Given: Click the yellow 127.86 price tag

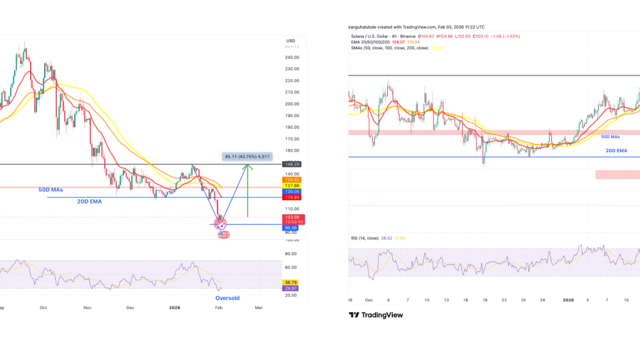Looking at the screenshot, I should (292, 186).
